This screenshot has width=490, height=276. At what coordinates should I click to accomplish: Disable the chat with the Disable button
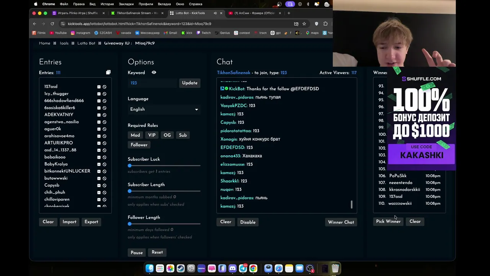tap(248, 222)
